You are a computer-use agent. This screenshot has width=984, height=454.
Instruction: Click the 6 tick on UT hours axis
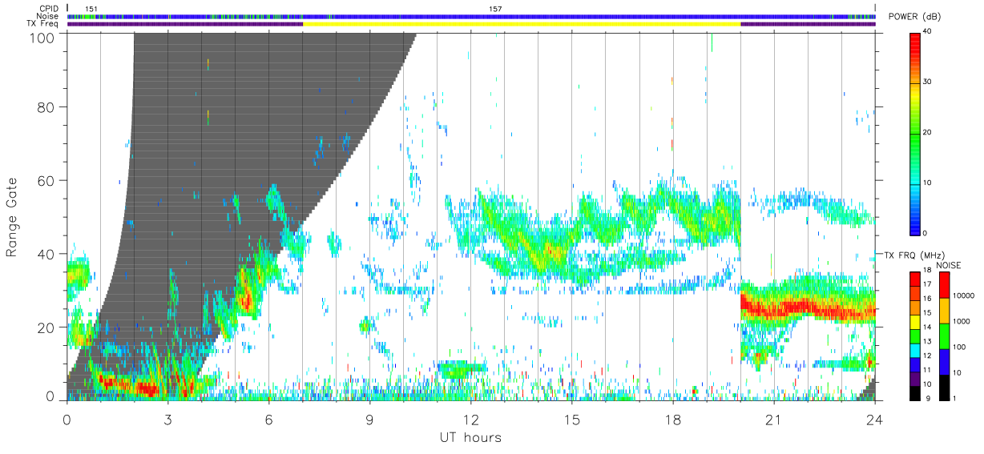(x=268, y=420)
